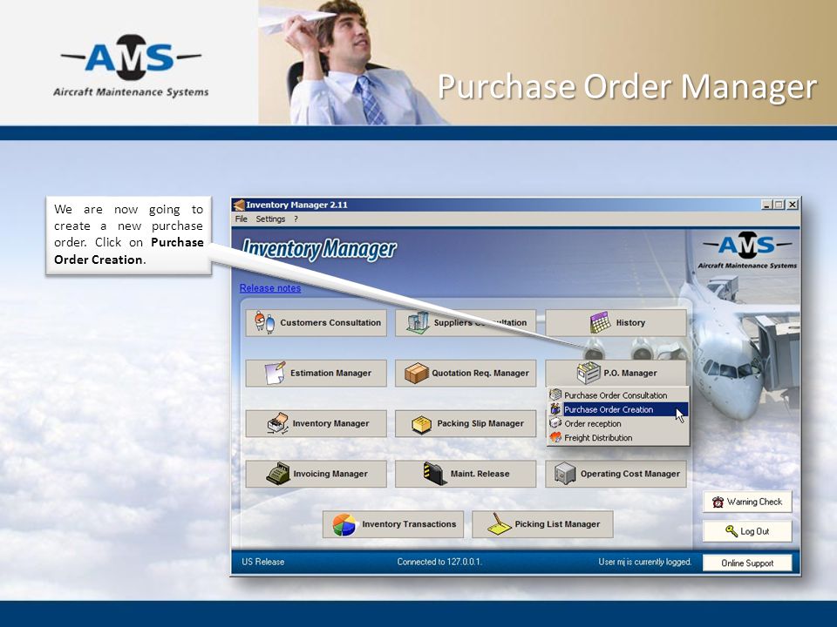Click the Inventory Manager title bar app icon

239,205
